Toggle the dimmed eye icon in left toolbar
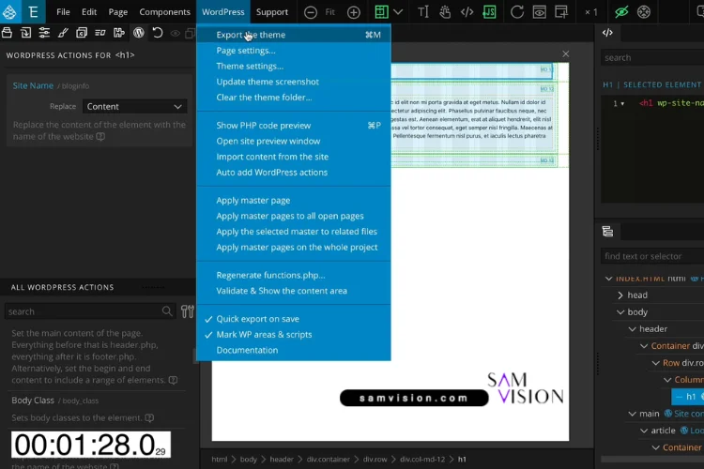The width and height of the screenshot is (704, 469). pyautogui.click(x=176, y=33)
